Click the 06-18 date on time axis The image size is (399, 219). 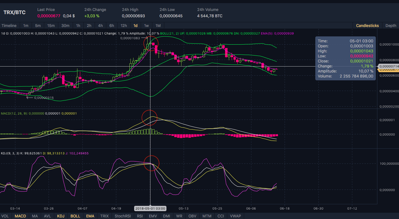pos(285,208)
